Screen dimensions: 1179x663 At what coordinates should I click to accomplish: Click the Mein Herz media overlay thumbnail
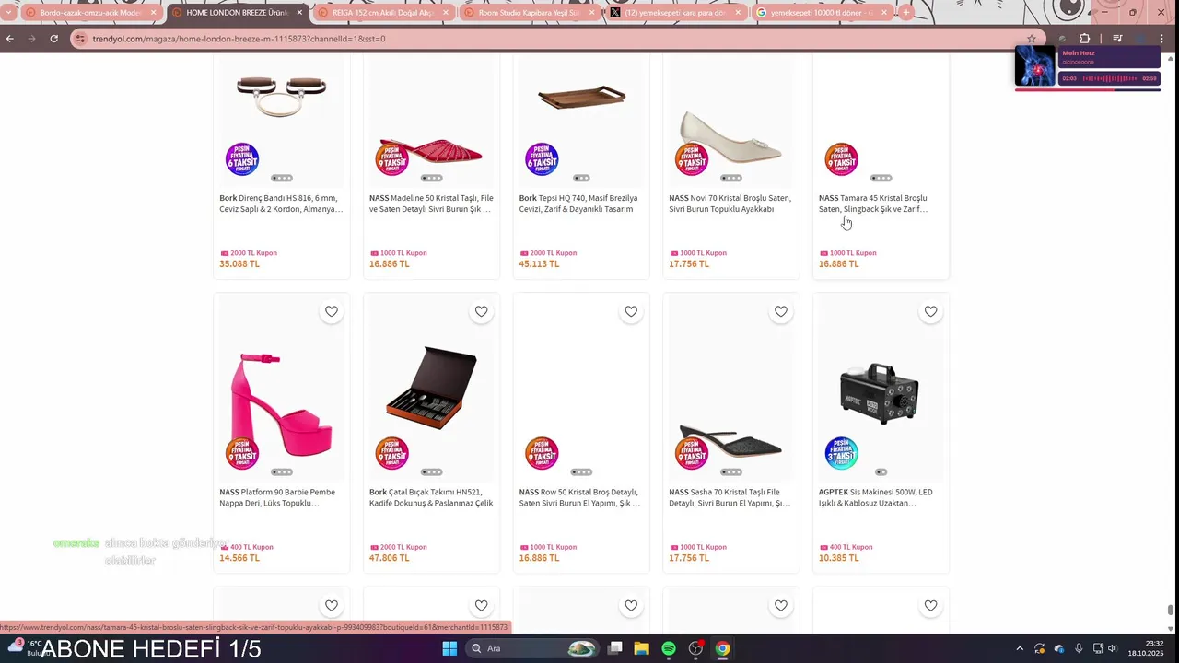coord(1035,65)
